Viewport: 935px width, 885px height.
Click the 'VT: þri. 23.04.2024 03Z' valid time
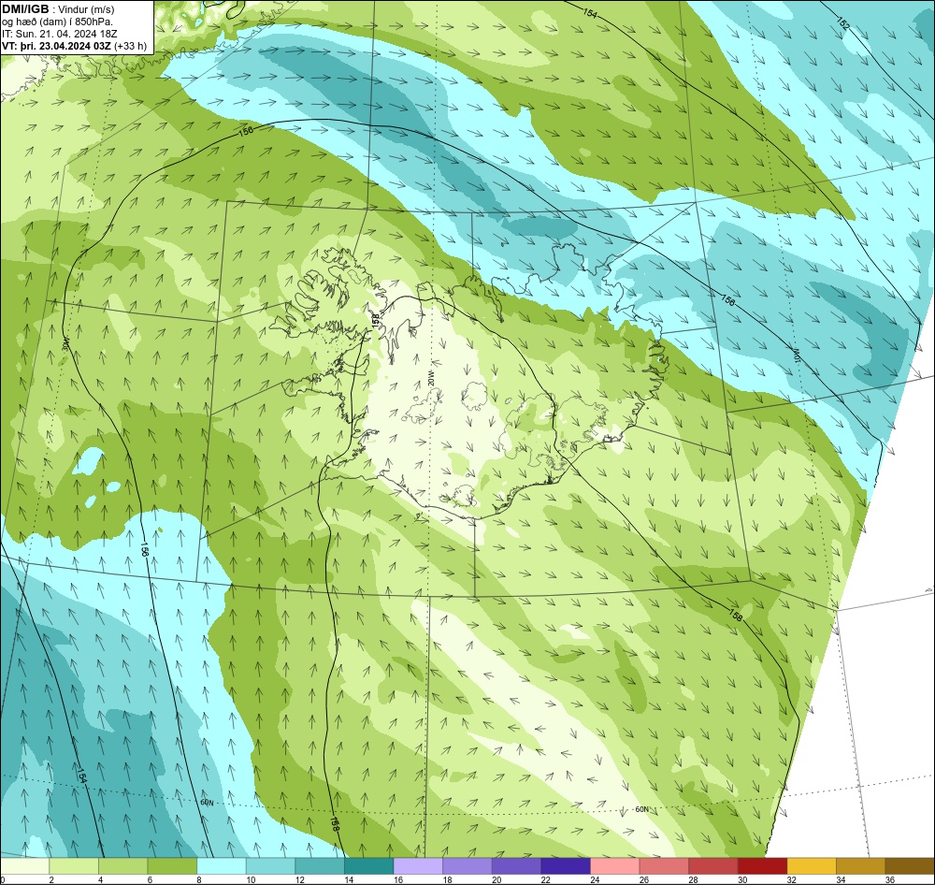(57, 45)
